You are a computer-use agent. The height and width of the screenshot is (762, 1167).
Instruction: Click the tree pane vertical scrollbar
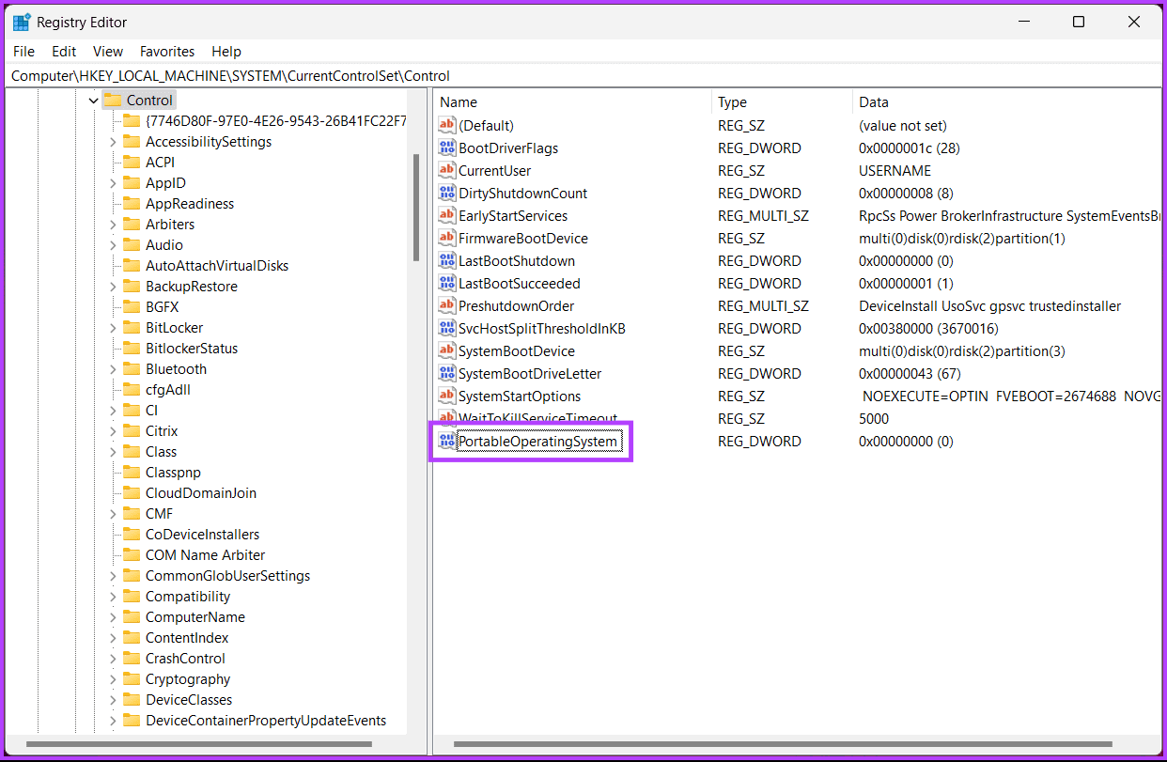pos(415,207)
